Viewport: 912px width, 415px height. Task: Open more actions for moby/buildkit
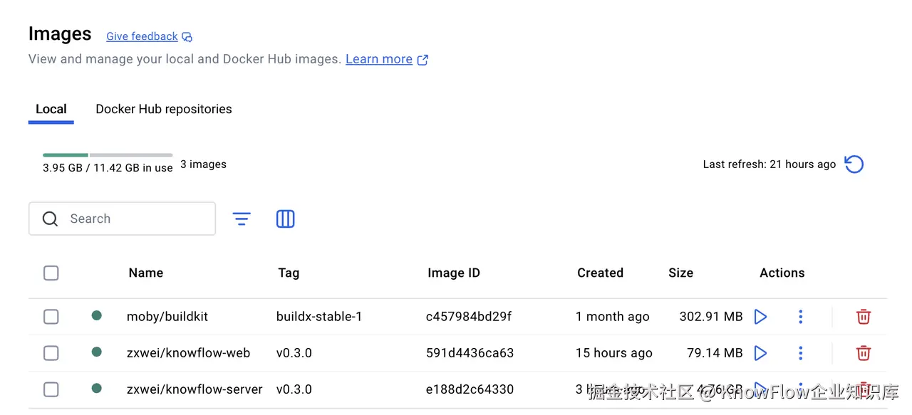tap(801, 317)
